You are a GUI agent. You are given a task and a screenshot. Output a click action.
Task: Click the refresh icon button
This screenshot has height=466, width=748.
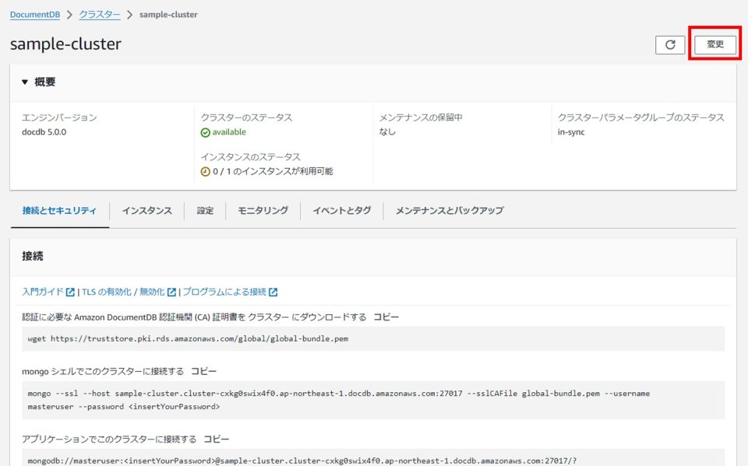(x=670, y=45)
